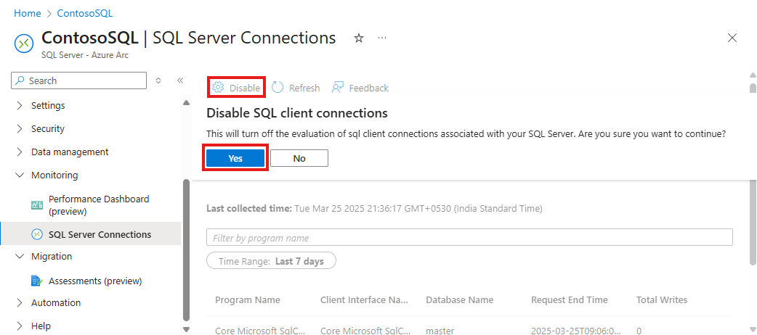Expand the Data management section
The image size is (757, 335).
tap(70, 152)
